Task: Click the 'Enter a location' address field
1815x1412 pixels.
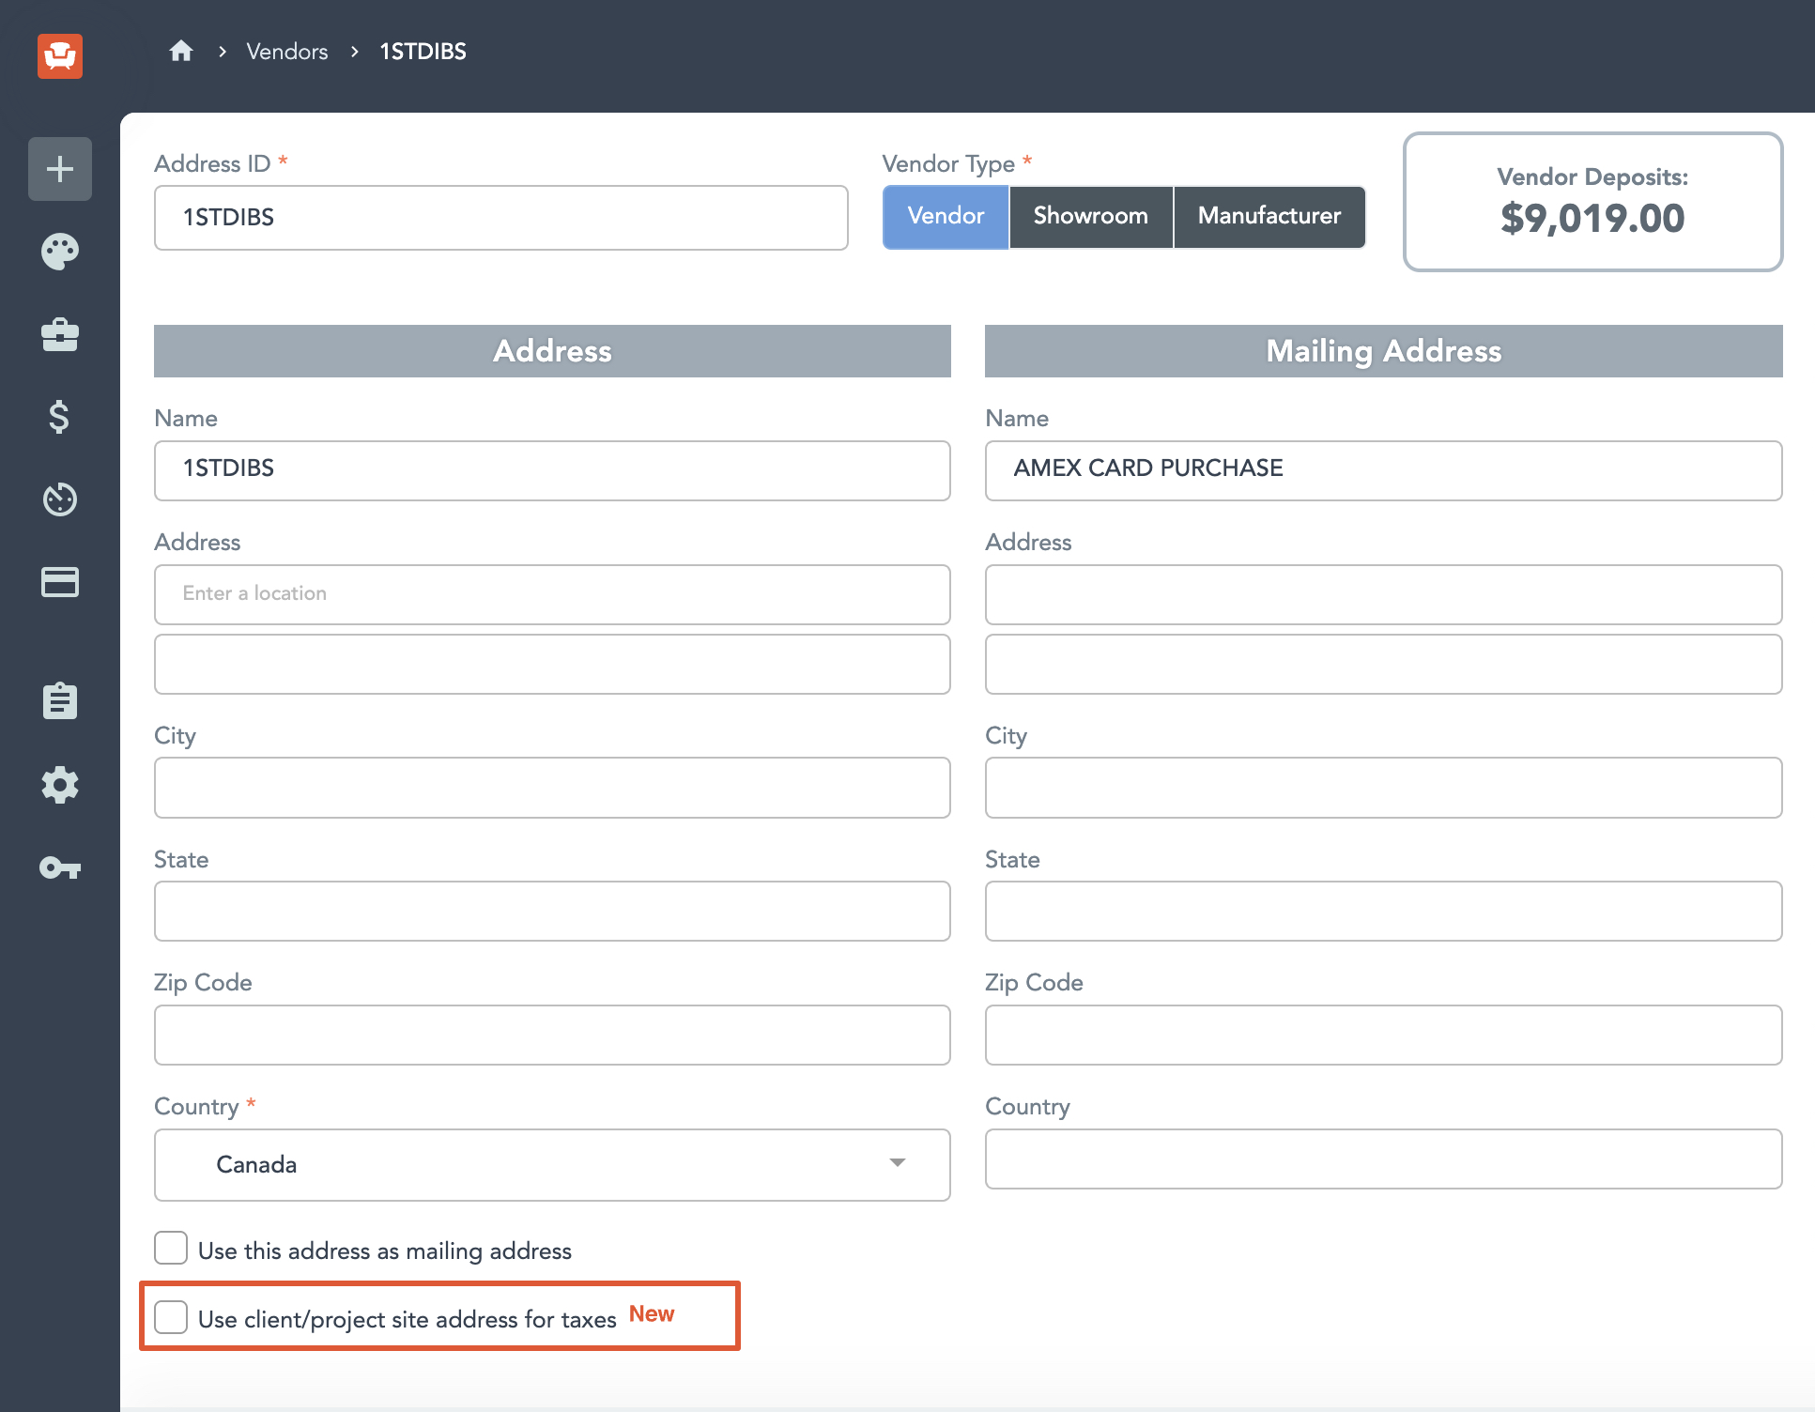Action: point(552,594)
